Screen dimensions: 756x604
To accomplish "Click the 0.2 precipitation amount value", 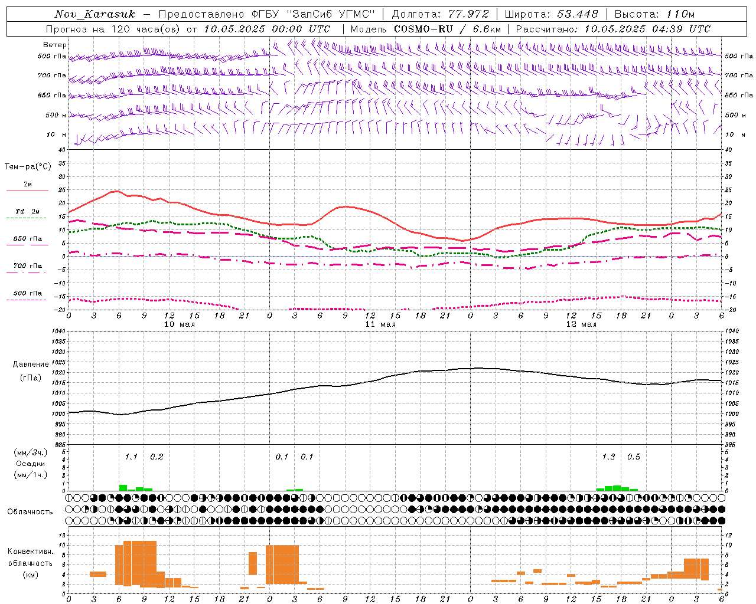I will point(157,457).
